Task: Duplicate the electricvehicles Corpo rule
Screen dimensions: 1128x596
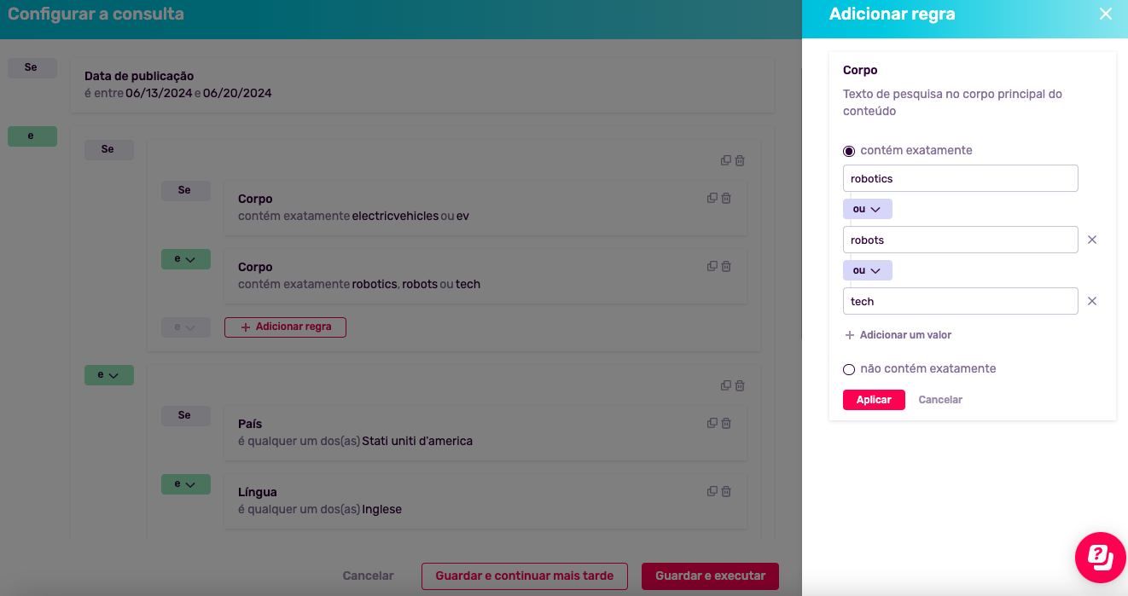Action: click(x=712, y=199)
